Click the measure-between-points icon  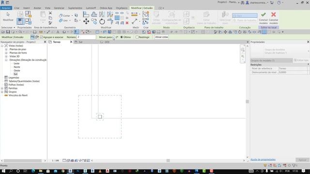135,21
